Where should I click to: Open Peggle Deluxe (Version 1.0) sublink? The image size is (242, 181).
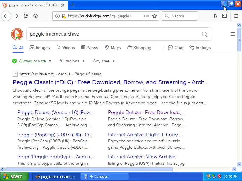tap(56, 112)
